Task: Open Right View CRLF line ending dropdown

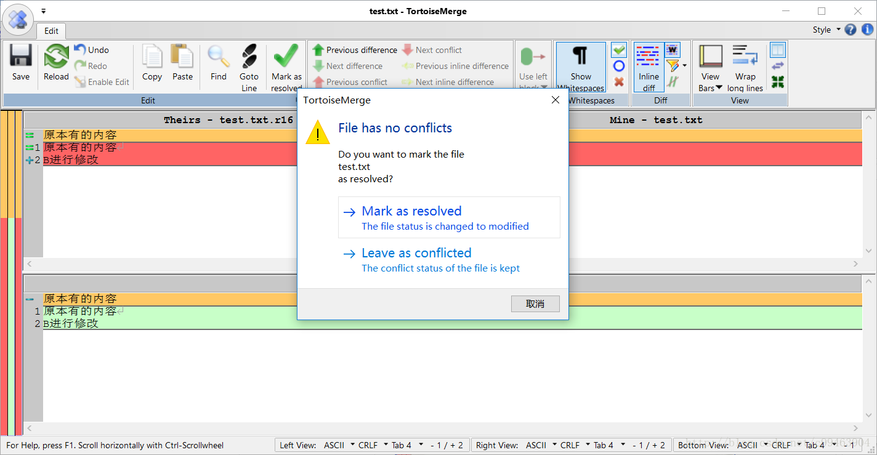Action: coord(575,445)
